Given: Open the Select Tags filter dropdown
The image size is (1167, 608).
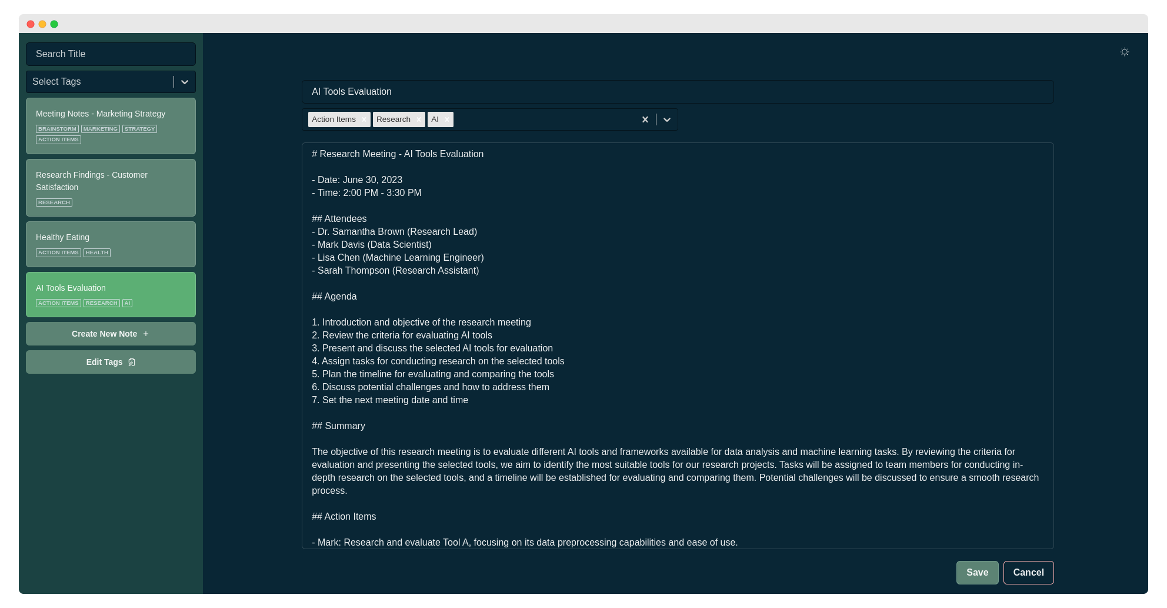Looking at the screenshot, I should pos(185,82).
